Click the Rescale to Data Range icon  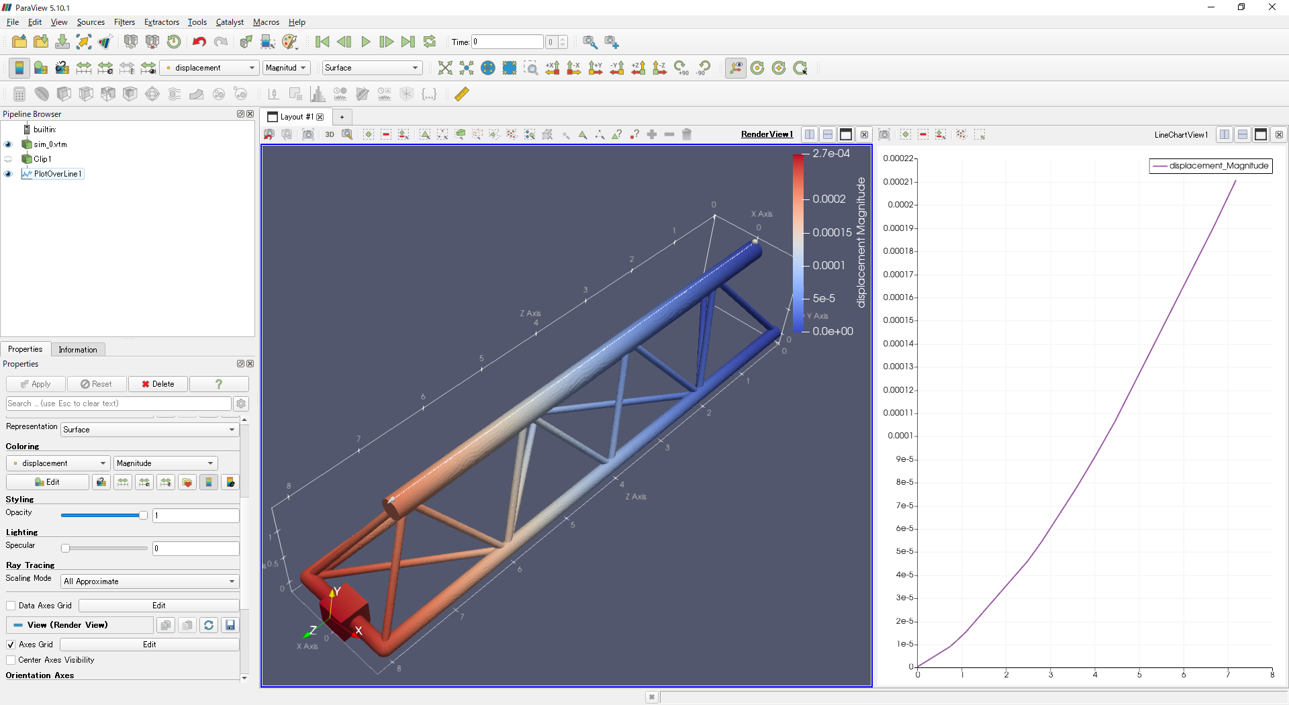click(x=83, y=68)
